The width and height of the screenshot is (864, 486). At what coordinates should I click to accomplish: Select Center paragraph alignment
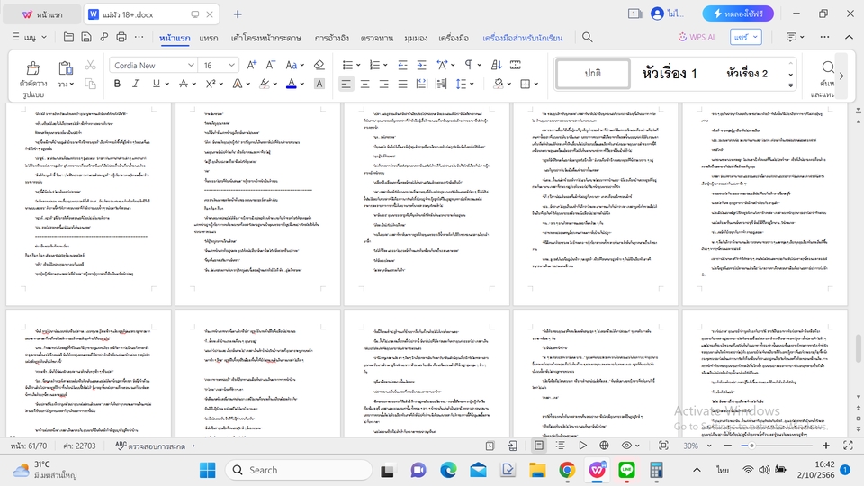pyautogui.click(x=364, y=84)
